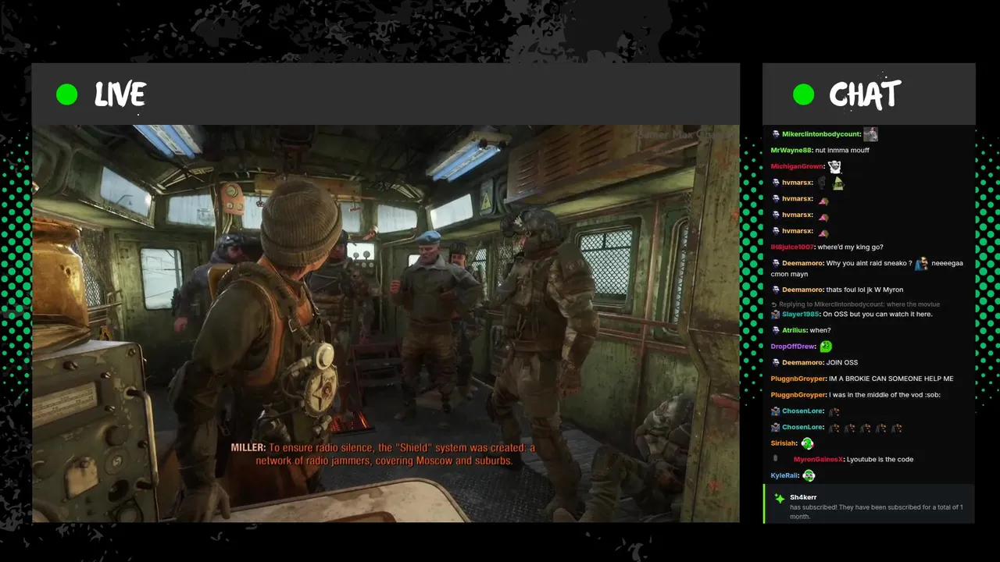Click the badge before Mikerclintonbodycount's username
The image size is (1000, 562).
click(775, 134)
